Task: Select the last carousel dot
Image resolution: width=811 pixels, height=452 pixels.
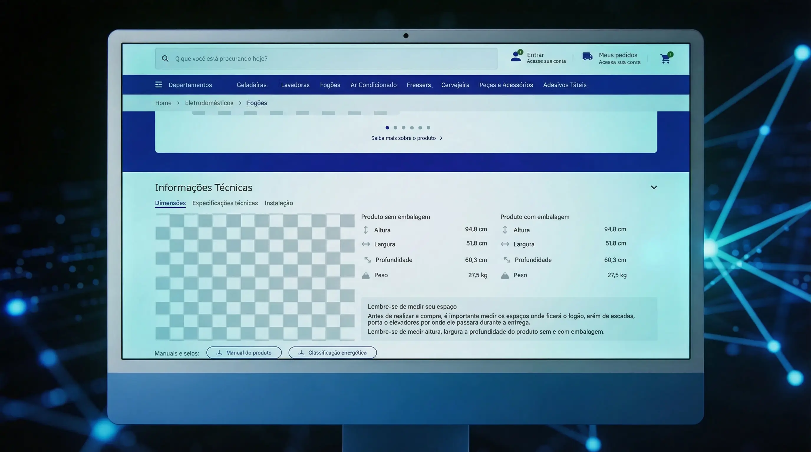Action: click(428, 128)
